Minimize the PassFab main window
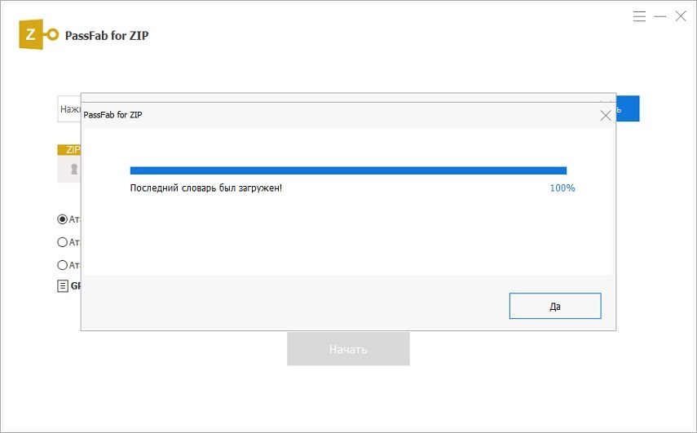Image resolution: width=697 pixels, height=433 pixels. click(660, 16)
